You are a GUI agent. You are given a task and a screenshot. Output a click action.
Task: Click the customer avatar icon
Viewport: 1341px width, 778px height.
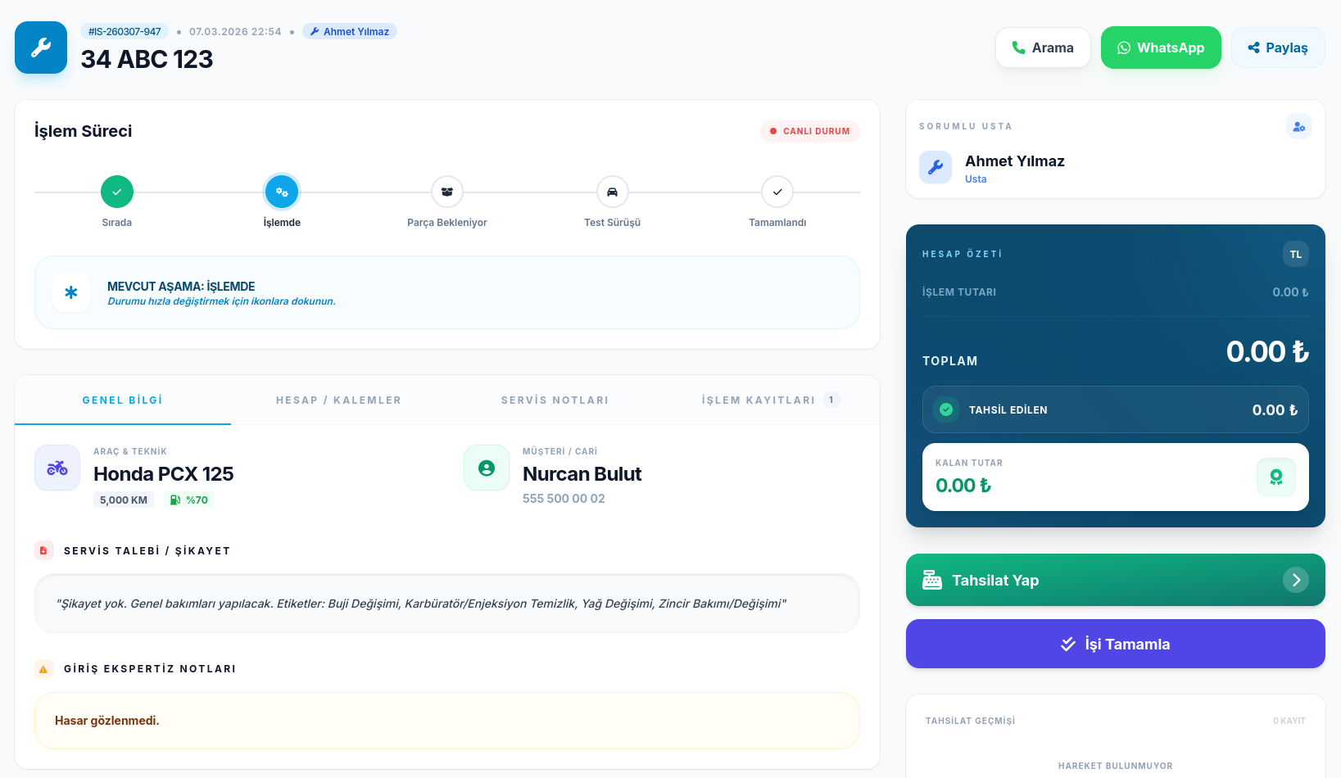[487, 468]
